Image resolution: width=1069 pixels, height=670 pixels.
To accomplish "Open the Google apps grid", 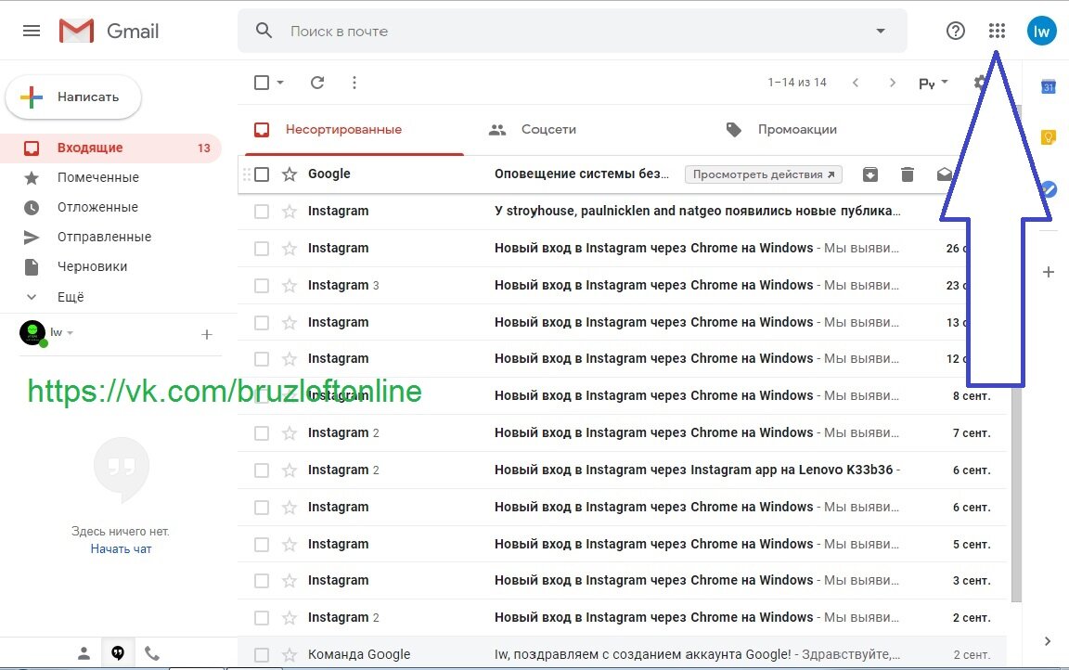I will 997,31.
